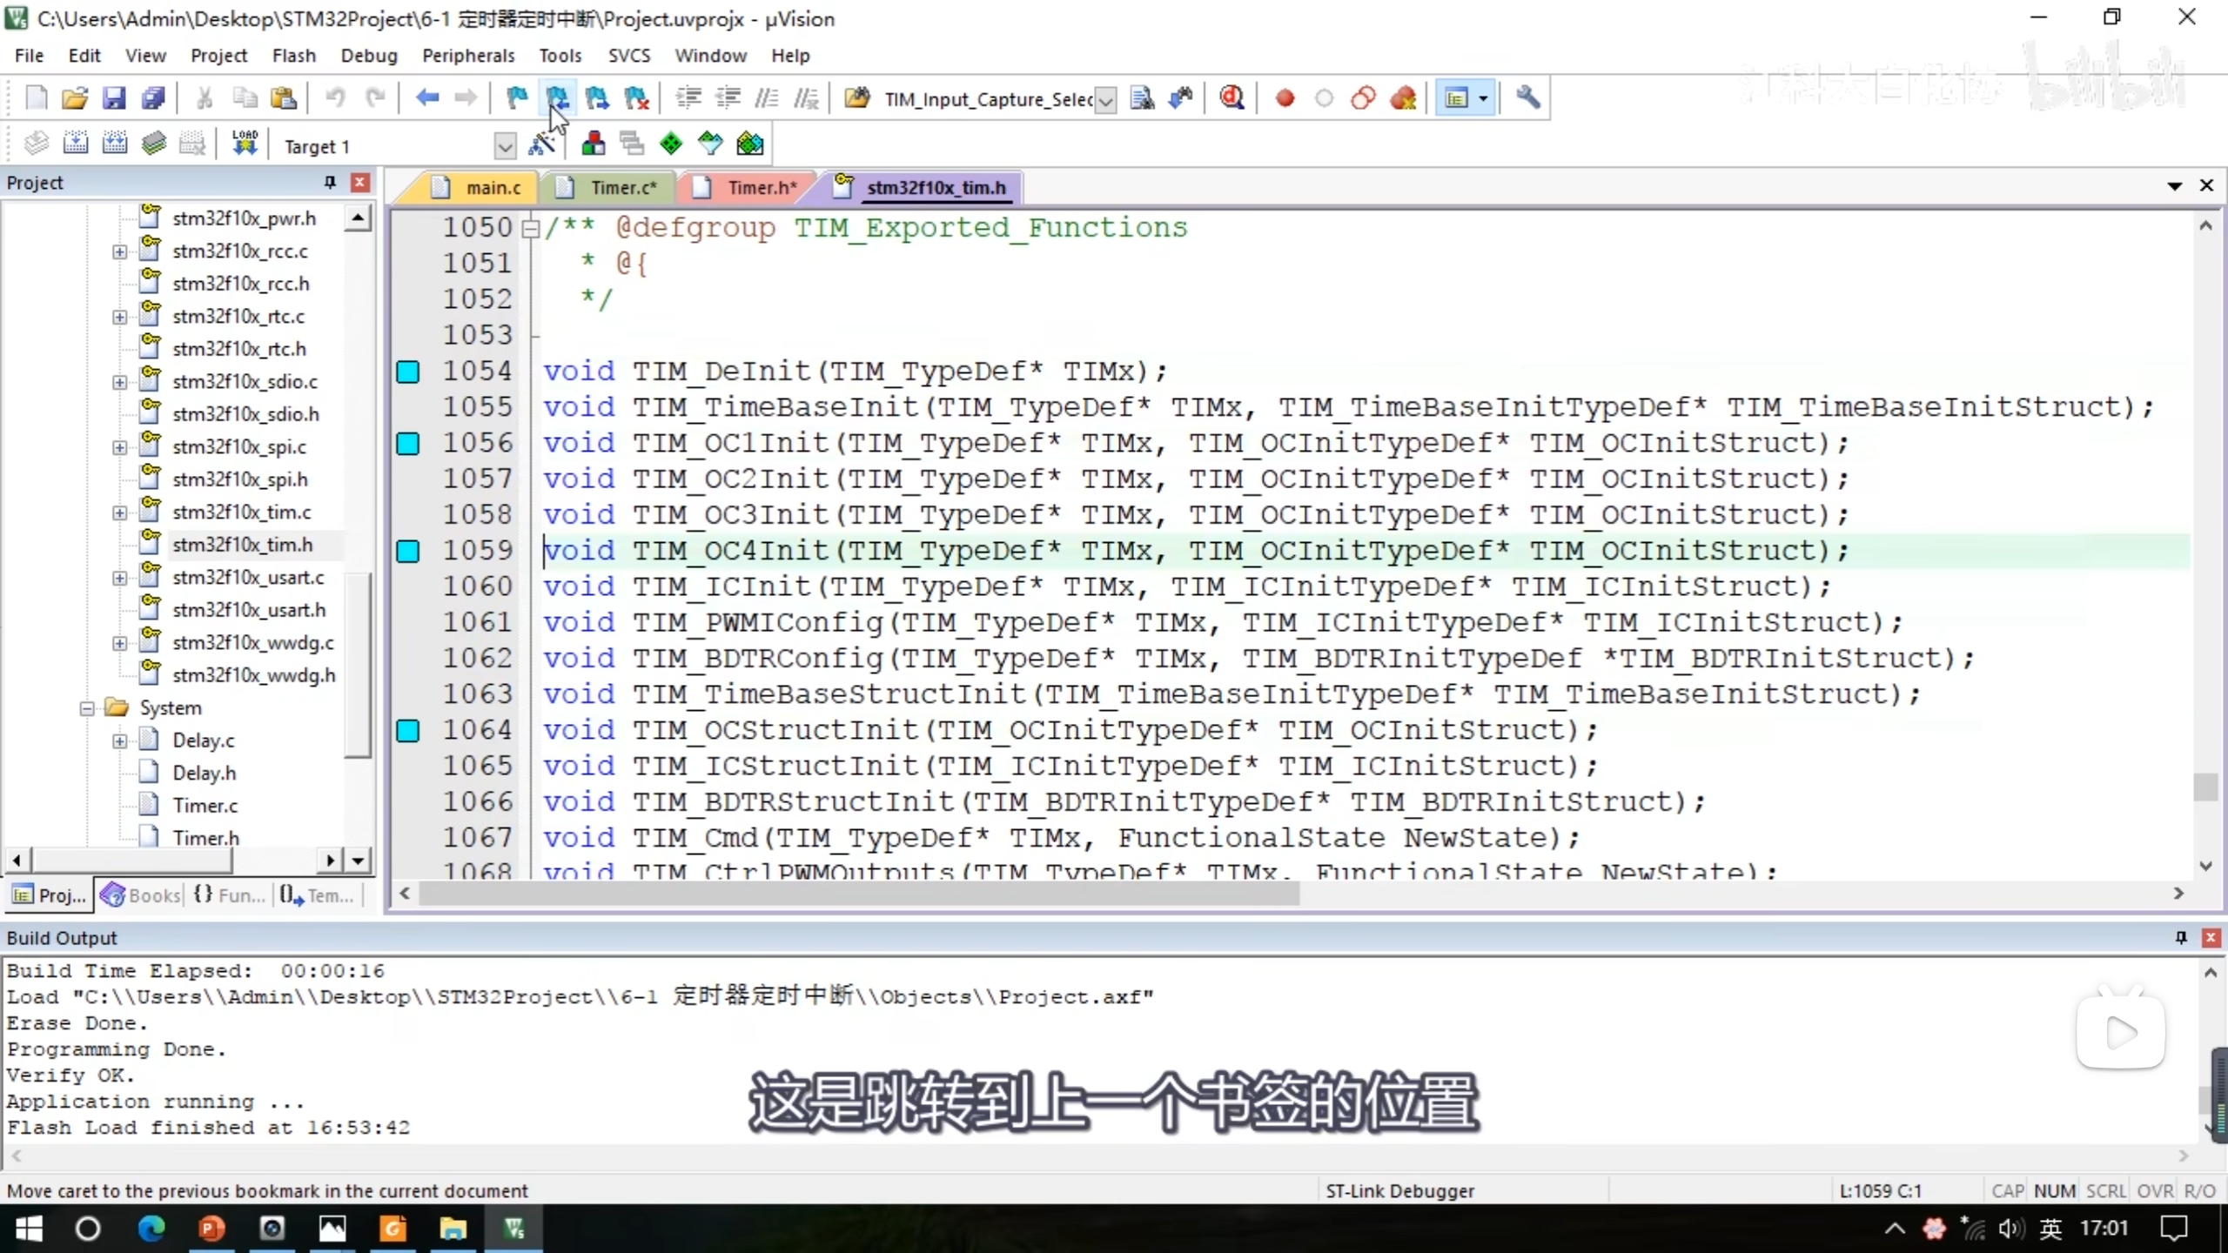This screenshot has height=1253, width=2228.
Task: Open the Configuration wrench icon
Action: tap(1527, 98)
